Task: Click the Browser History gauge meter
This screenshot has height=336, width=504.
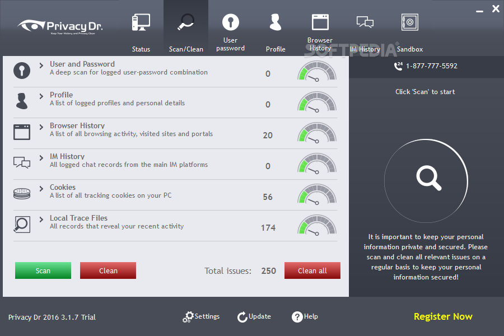Action: [317, 133]
